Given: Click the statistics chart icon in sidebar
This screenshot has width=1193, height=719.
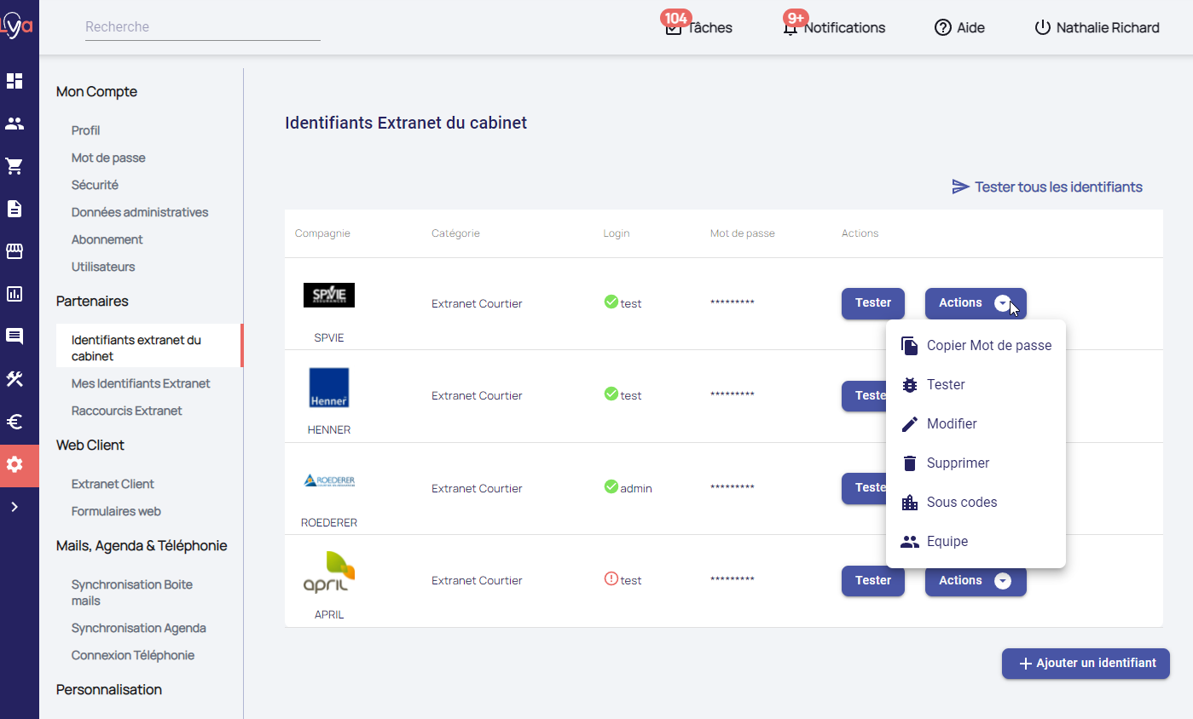Looking at the screenshot, I should point(14,294).
